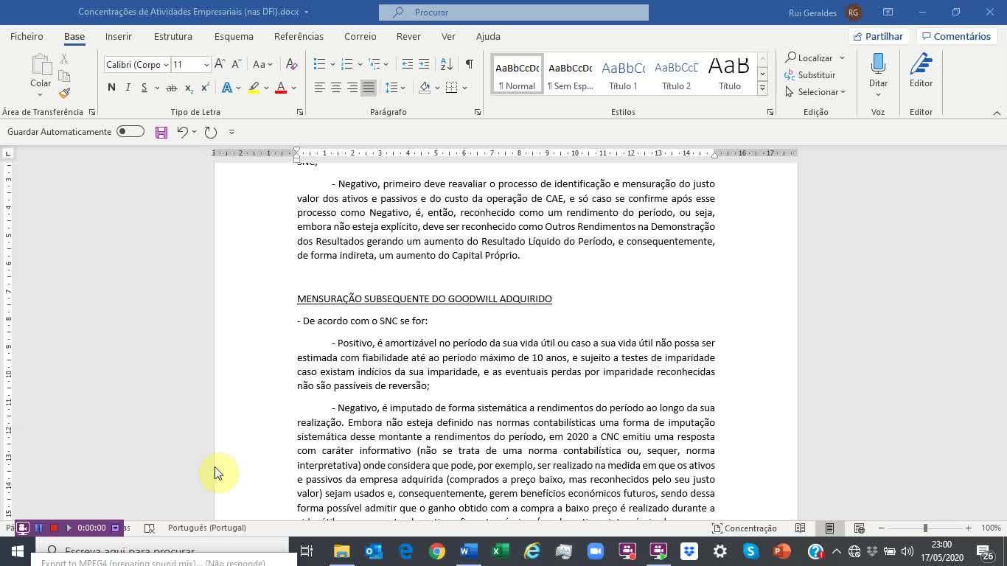Open the Referências ribbon tab
The height and width of the screenshot is (566, 1007).
(x=299, y=36)
